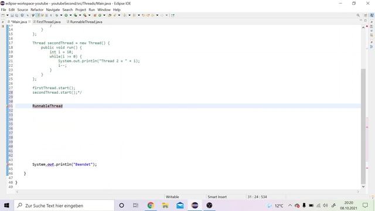Click the Windows taskbar search box

(x=64, y=206)
